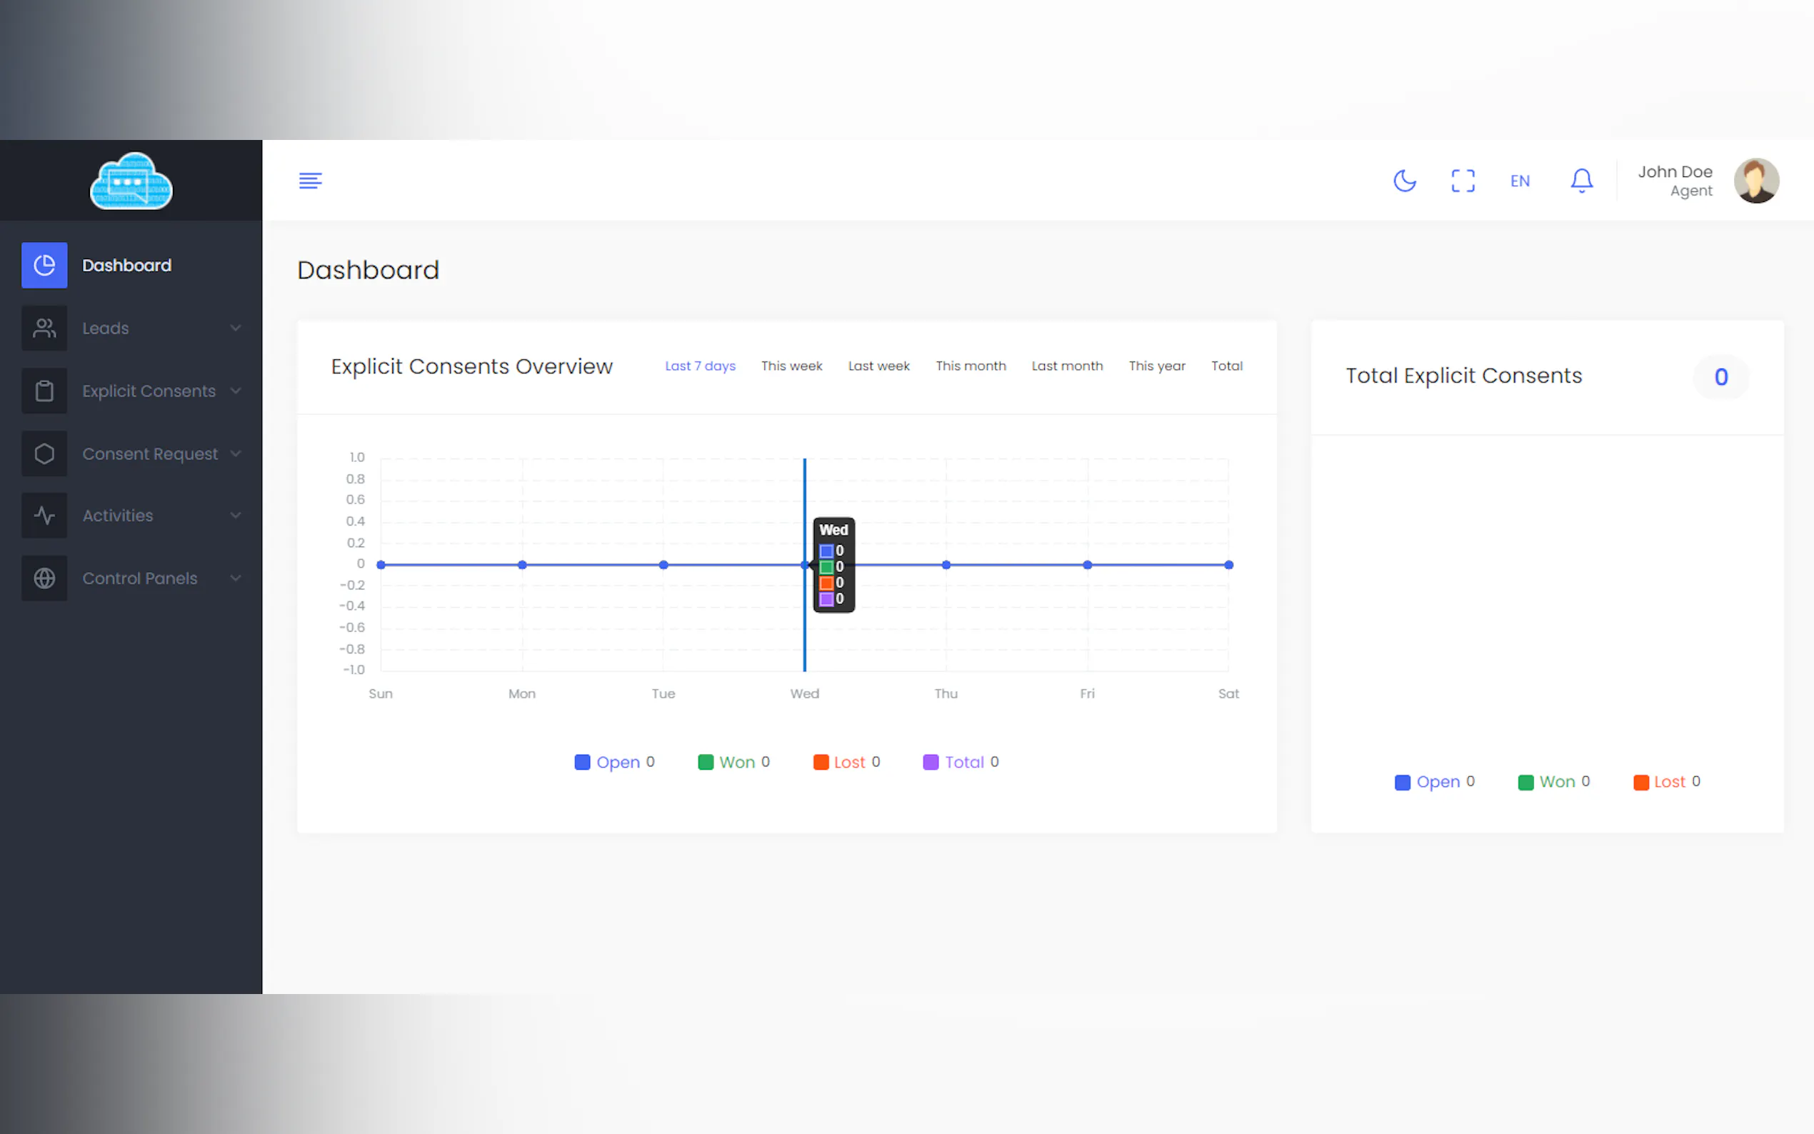Enter fullscreen using the brackets icon
This screenshot has height=1134, width=1814.
[1463, 181]
